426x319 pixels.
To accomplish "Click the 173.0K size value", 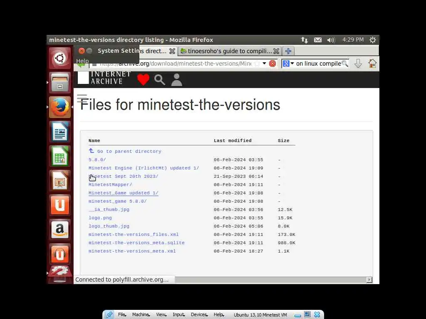I will pos(286,234).
